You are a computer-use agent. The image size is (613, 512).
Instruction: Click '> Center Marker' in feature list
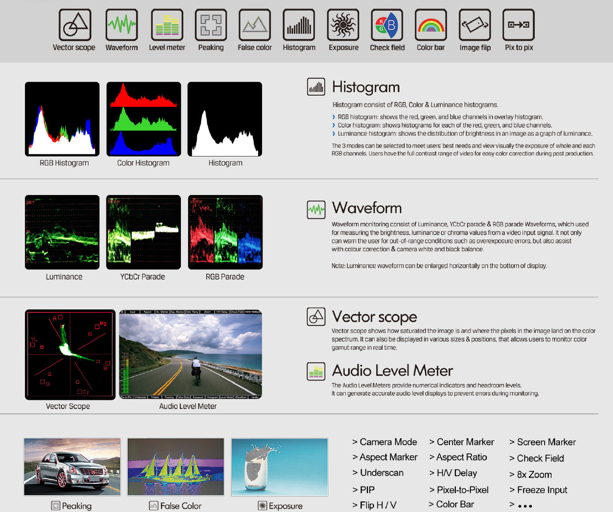tap(461, 442)
